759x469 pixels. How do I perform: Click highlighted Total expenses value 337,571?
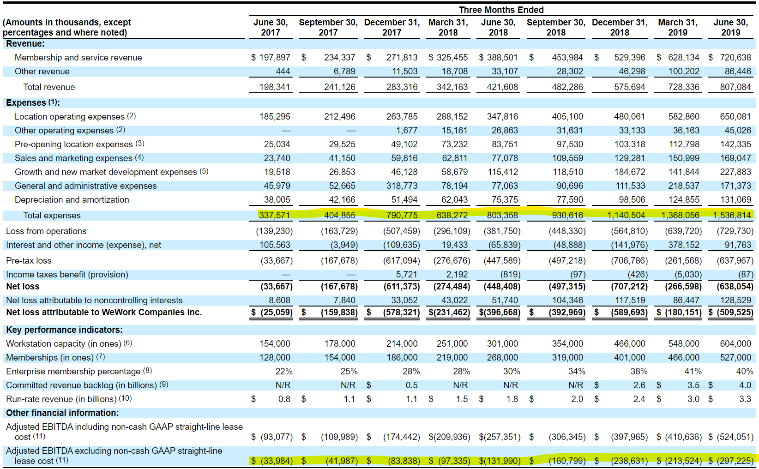[275, 216]
